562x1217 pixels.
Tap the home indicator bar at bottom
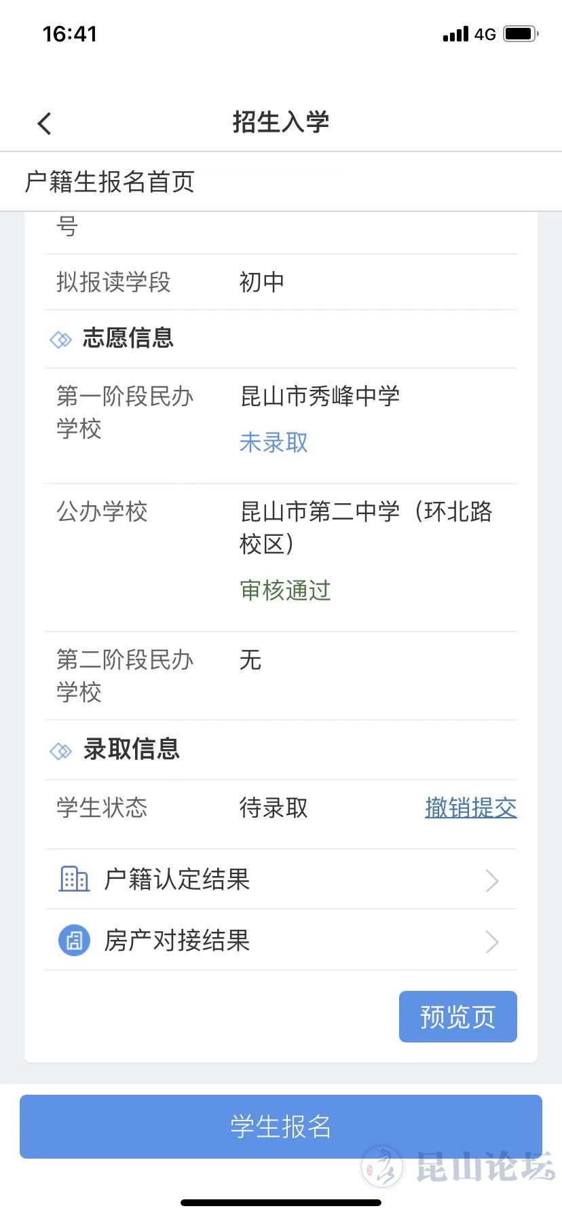point(281,1202)
